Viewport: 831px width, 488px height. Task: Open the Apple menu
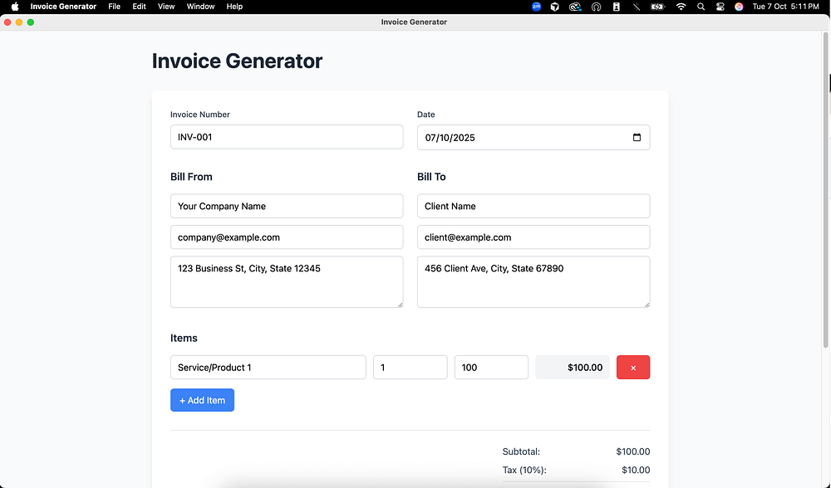point(15,7)
